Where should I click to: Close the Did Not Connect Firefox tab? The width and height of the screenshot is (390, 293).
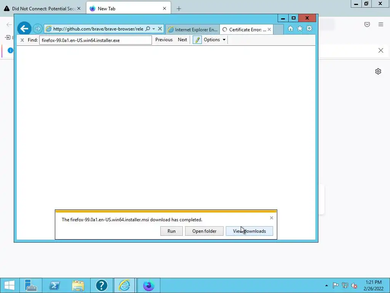pyautogui.click(x=79, y=8)
